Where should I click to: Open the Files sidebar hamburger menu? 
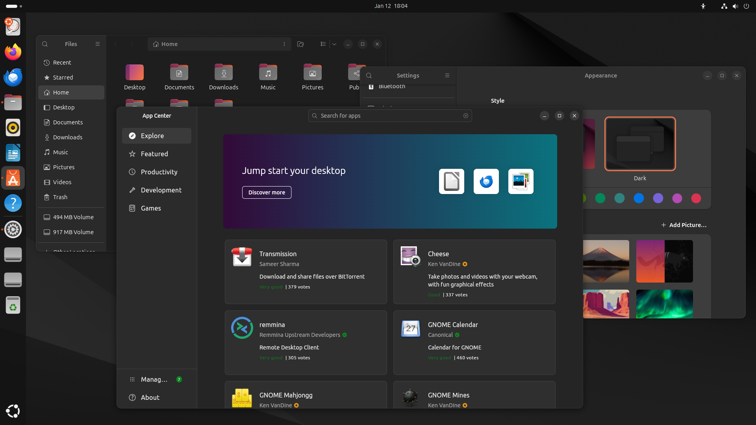[x=98, y=44]
